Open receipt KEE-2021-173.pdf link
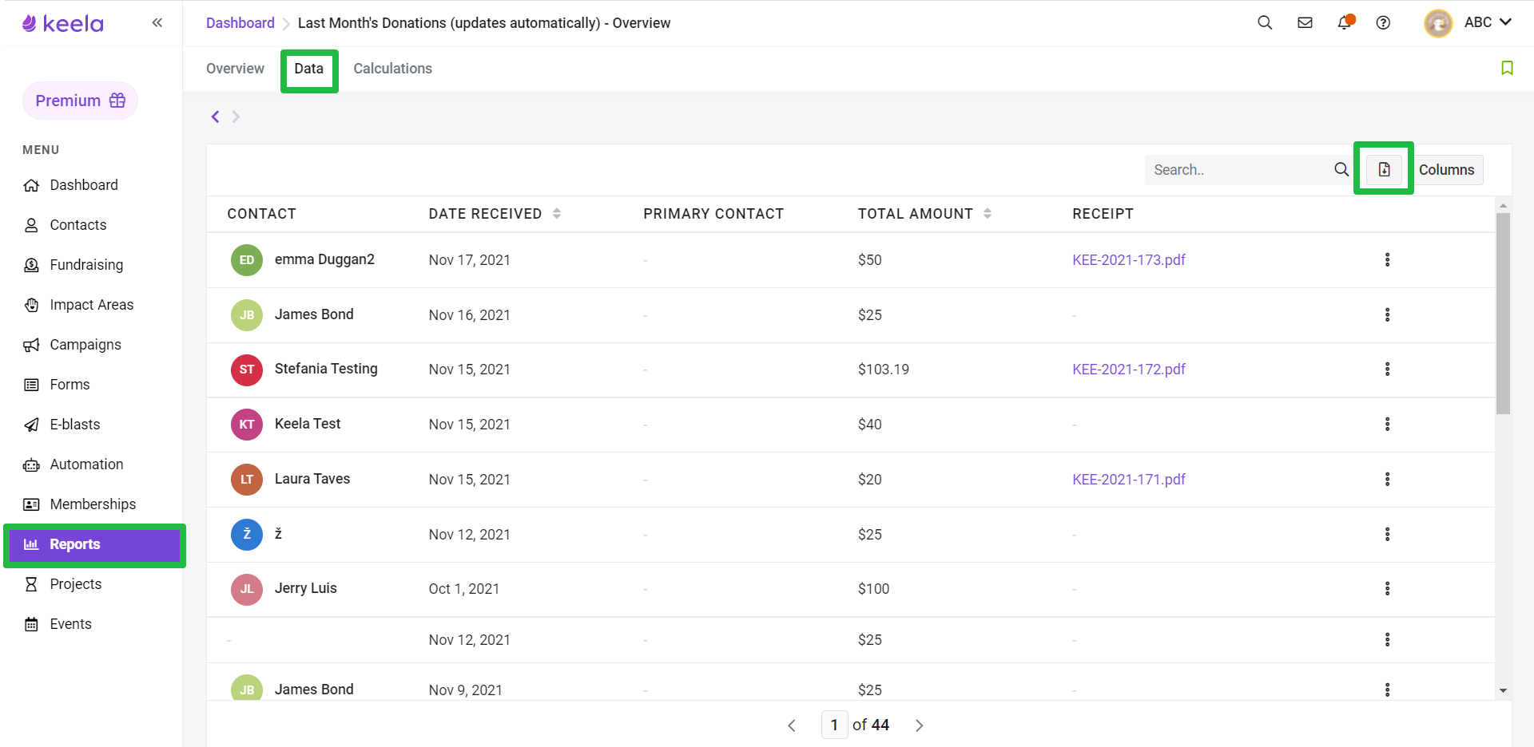The image size is (1534, 747). pos(1128,260)
